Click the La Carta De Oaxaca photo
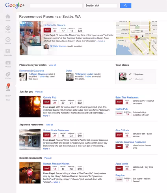 pyautogui.click(x=30, y=38)
